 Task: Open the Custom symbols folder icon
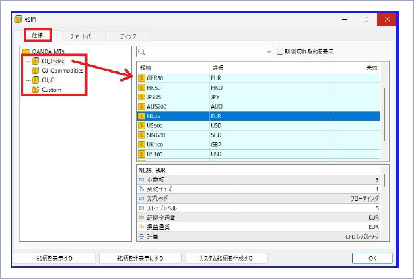(36, 89)
